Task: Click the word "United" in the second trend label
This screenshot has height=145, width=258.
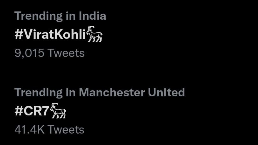Action: [166, 93]
